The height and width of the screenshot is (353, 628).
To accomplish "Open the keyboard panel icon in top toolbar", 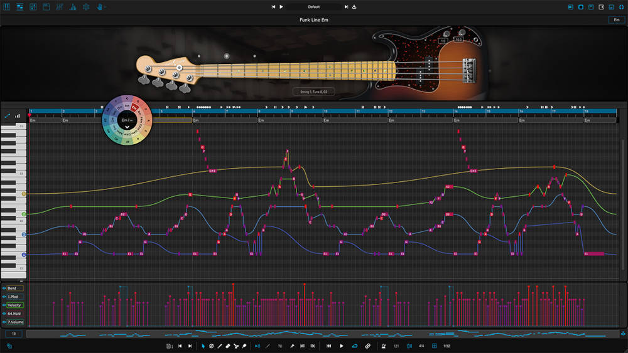I will coord(7,7).
